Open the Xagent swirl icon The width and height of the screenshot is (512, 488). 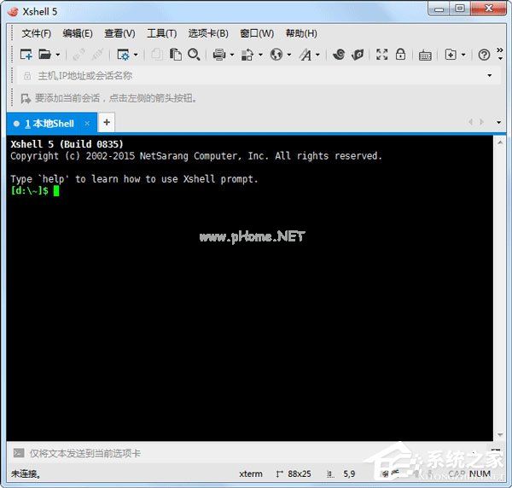pos(338,55)
